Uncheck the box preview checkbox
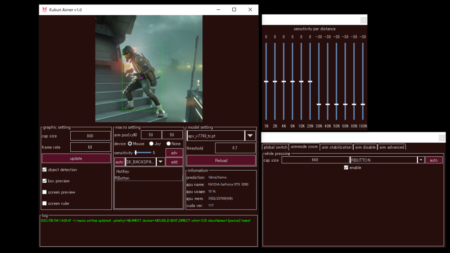 coord(44,181)
